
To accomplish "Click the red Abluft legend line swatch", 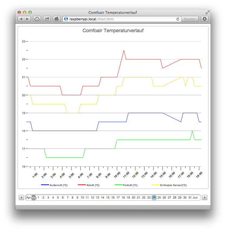I will point(82,185).
